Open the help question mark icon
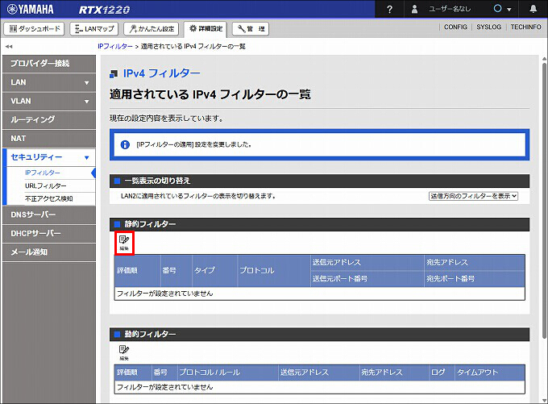This screenshot has height=404, width=548. [x=390, y=10]
